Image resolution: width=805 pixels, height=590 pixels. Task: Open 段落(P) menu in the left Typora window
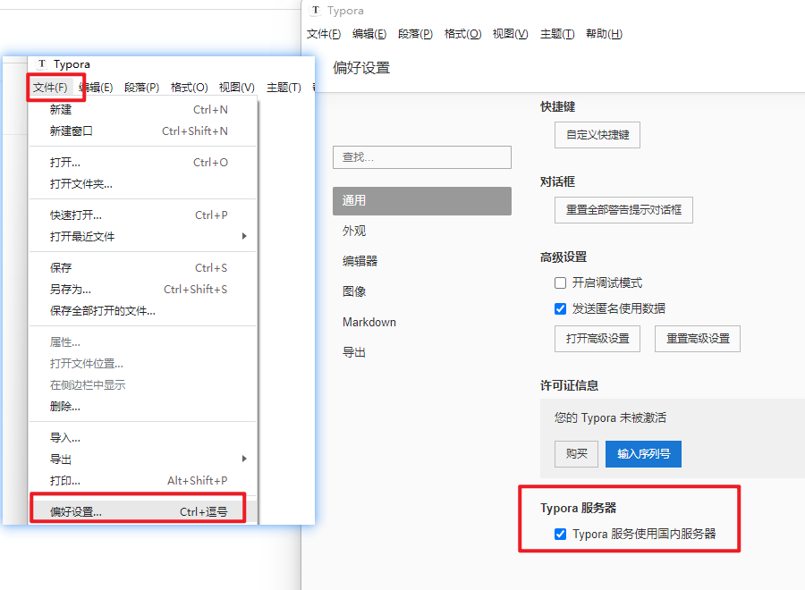click(x=141, y=88)
